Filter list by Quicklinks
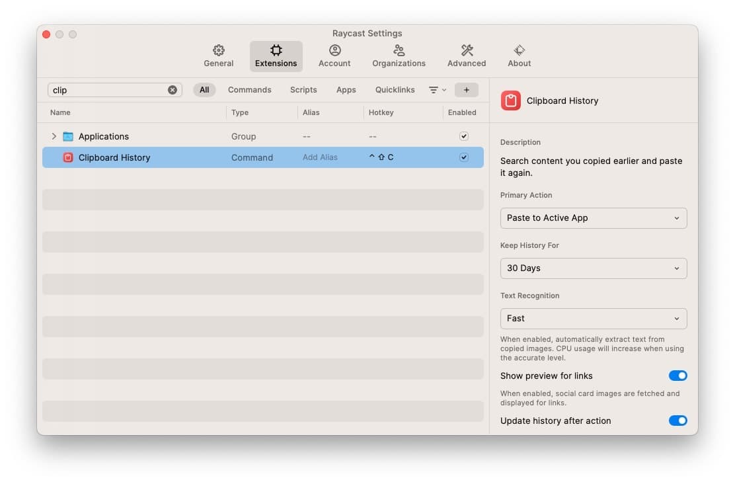Viewport: 735px width, 484px height. [x=395, y=90]
